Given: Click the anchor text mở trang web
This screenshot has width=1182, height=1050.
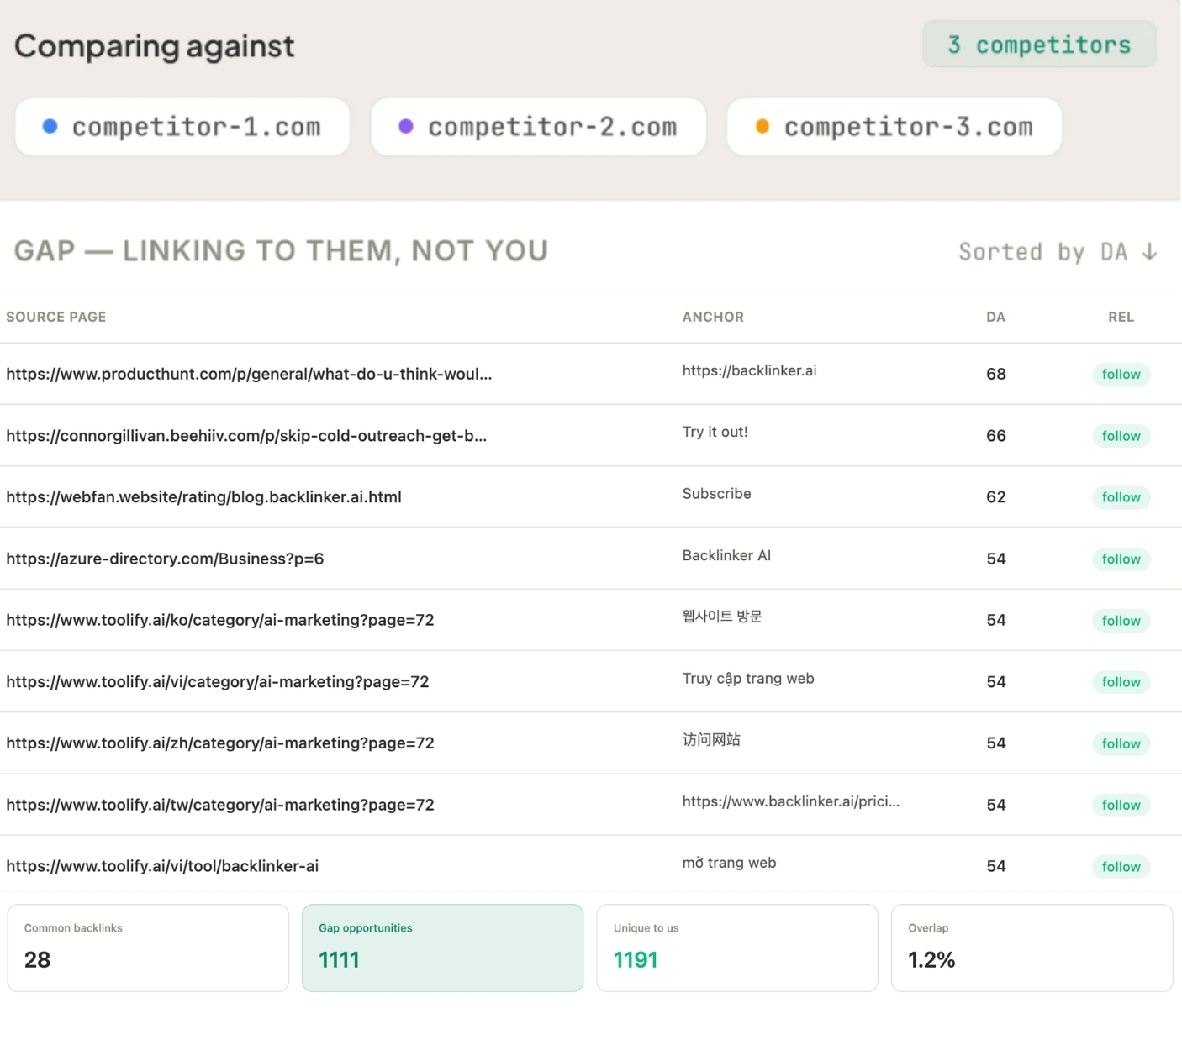Looking at the screenshot, I should pos(729,863).
